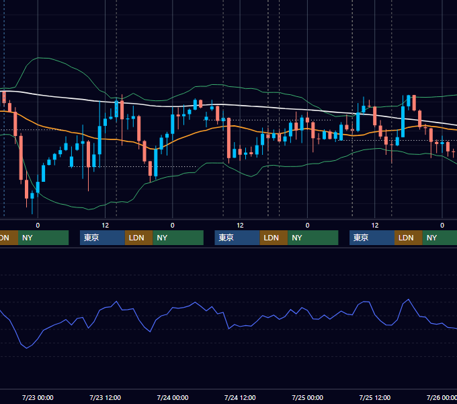Screen dimensions: 457x404
Task: Select the LDN session block on 7/25
Action: pyautogui.click(x=409, y=238)
